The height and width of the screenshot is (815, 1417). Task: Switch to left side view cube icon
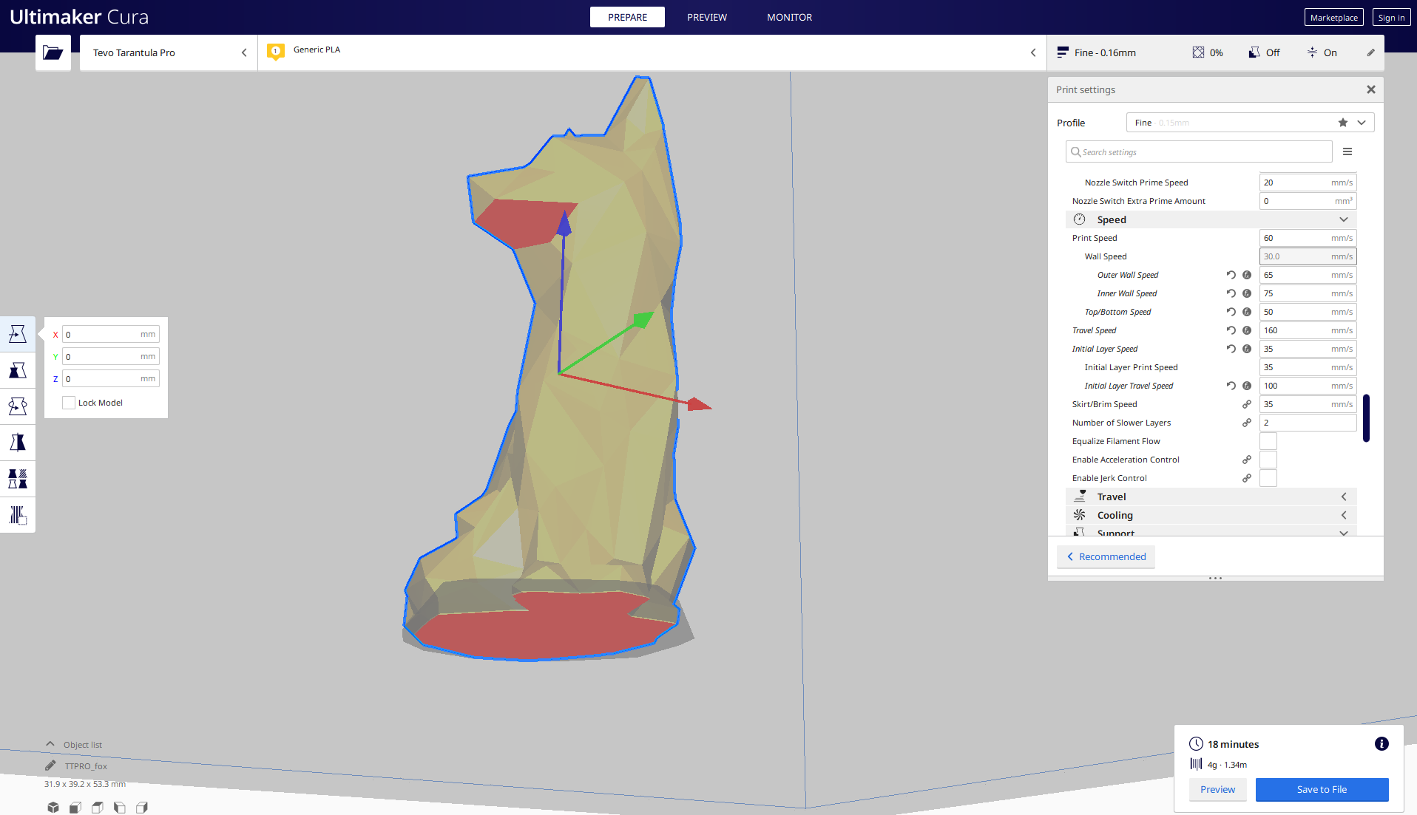click(x=120, y=808)
